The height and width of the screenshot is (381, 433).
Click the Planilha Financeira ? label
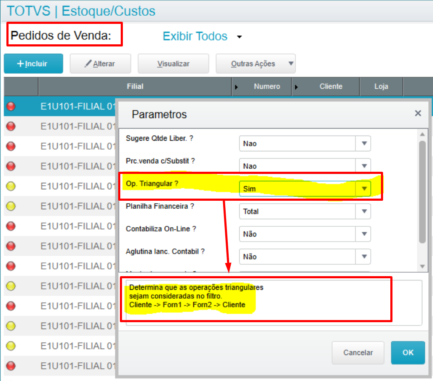click(x=160, y=206)
